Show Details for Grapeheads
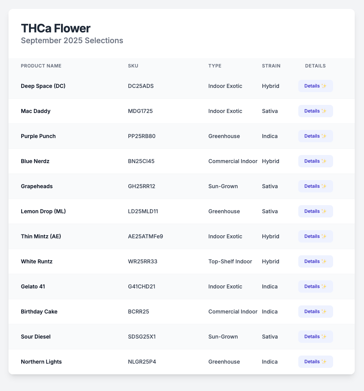The height and width of the screenshot is (391, 364). (x=315, y=186)
